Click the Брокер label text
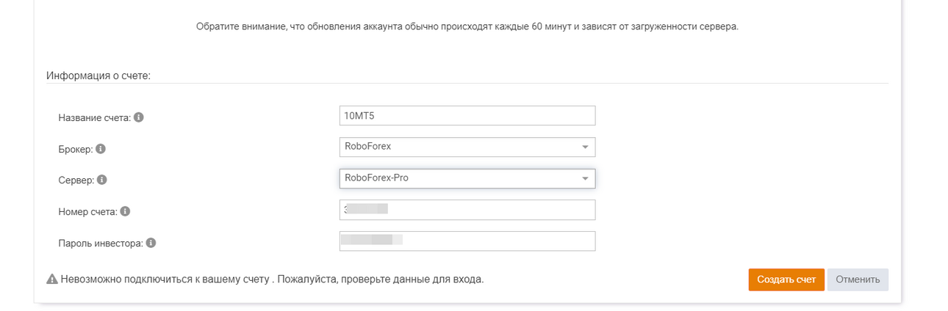 pyautogui.click(x=76, y=149)
